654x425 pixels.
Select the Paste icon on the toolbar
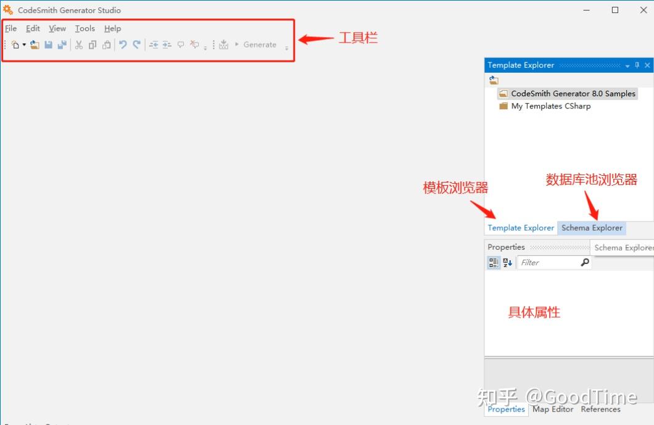[106, 44]
